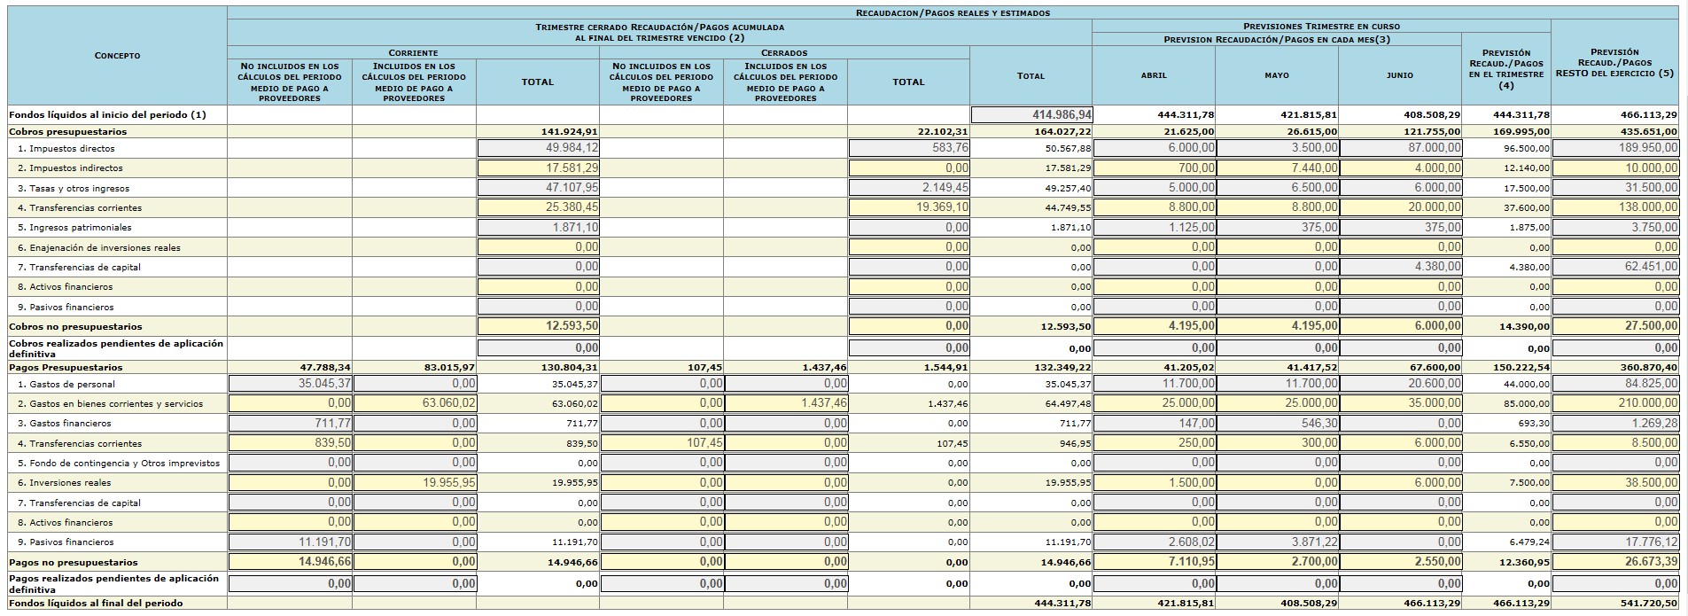The width and height of the screenshot is (1688, 616).
Task: Edit pagos Transferencias corrientes Mayo 300,00
Action: [1278, 443]
